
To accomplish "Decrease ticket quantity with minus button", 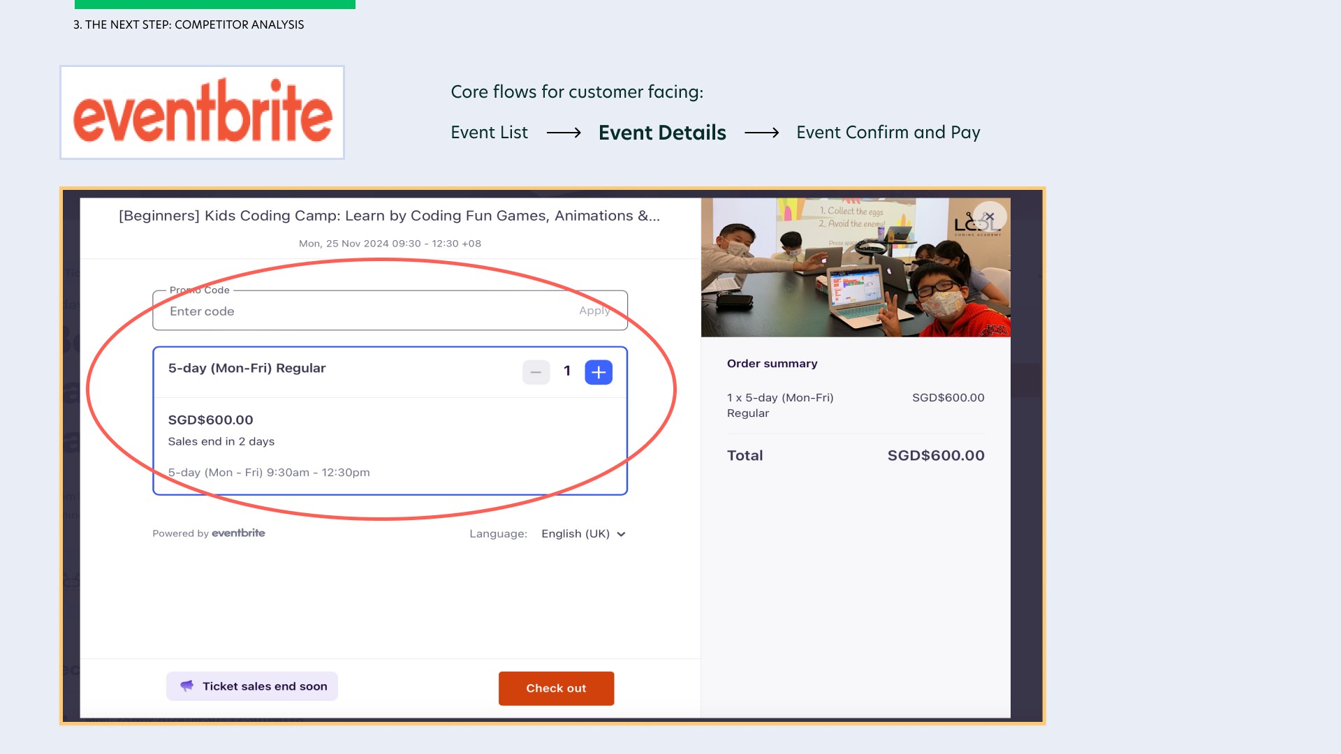I will pyautogui.click(x=536, y=372).
